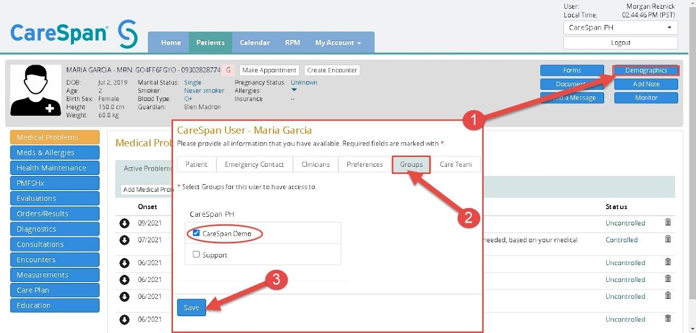Click the Status column header
Viewport: 696px width, 333px height.
(617, 206)
